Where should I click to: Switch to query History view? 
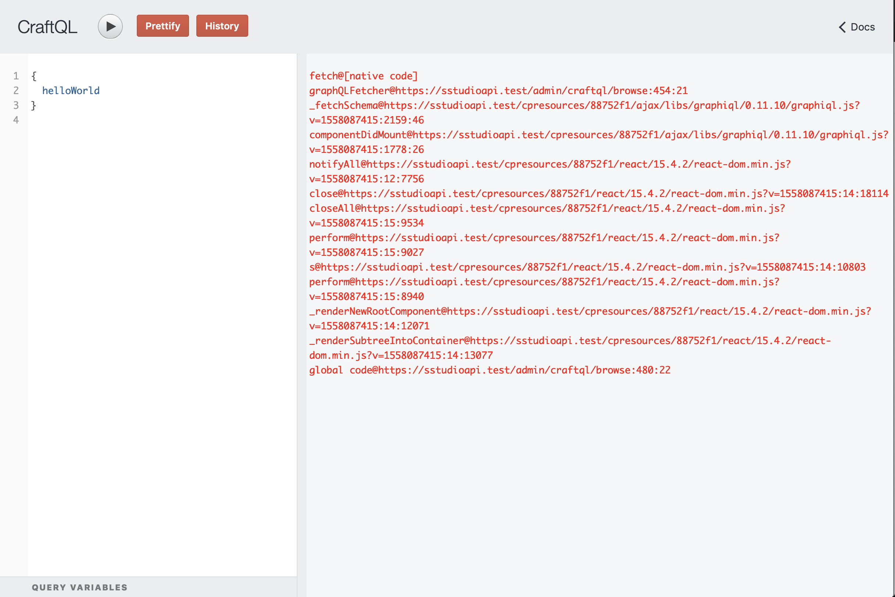coord(222,25)
